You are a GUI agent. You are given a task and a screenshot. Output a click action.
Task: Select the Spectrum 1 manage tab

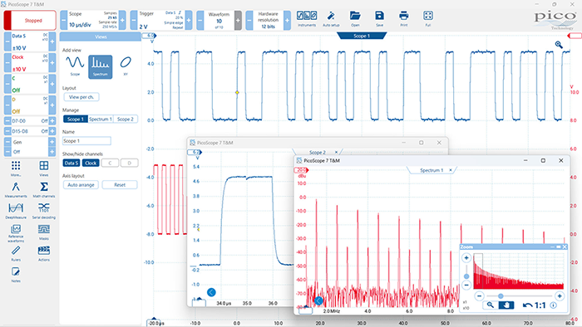point(101,119)
